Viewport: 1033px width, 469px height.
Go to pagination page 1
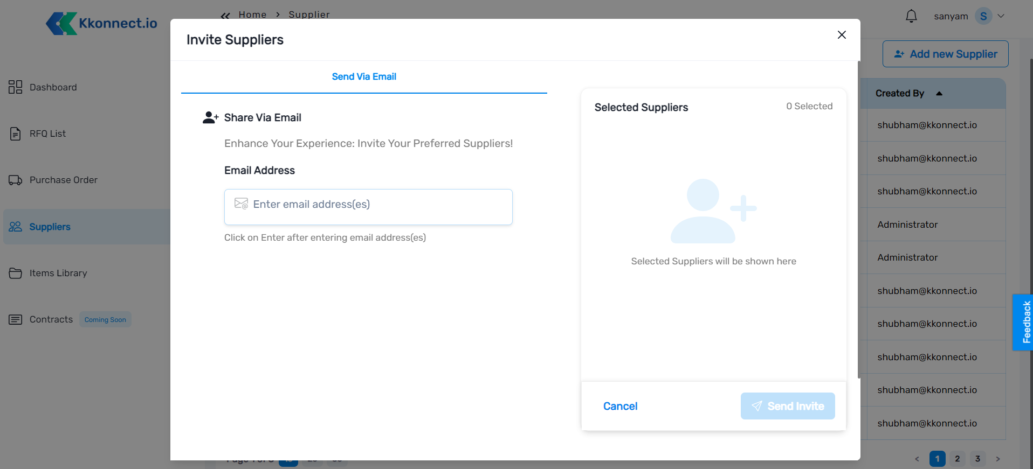tap(937, 459)
